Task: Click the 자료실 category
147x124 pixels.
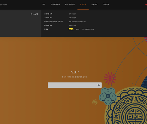Action: point(46,29)
